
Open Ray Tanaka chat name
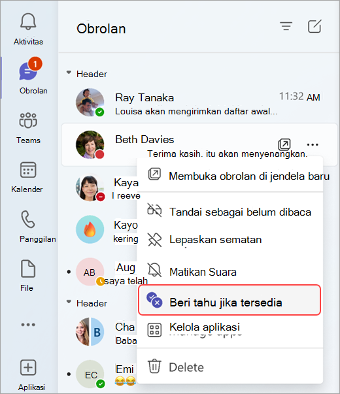(144, 97)
